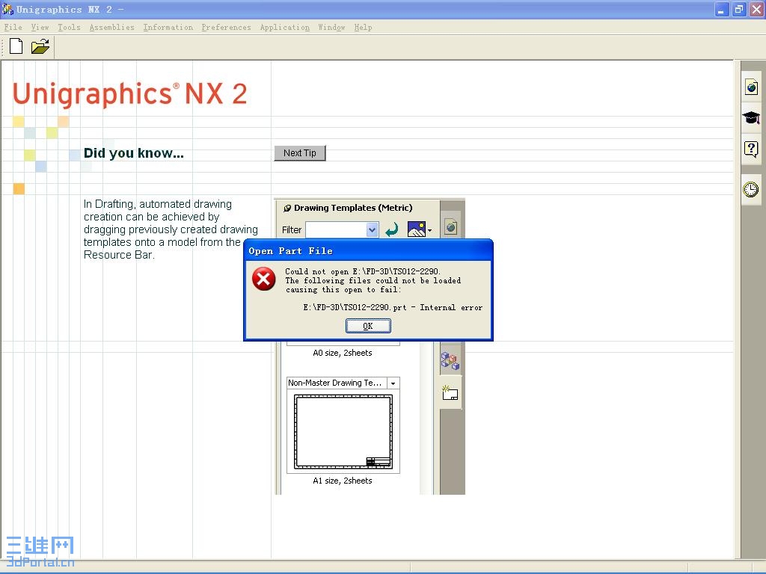Expand the Non-Master Drawing Te... dropdown

point(393,383)
